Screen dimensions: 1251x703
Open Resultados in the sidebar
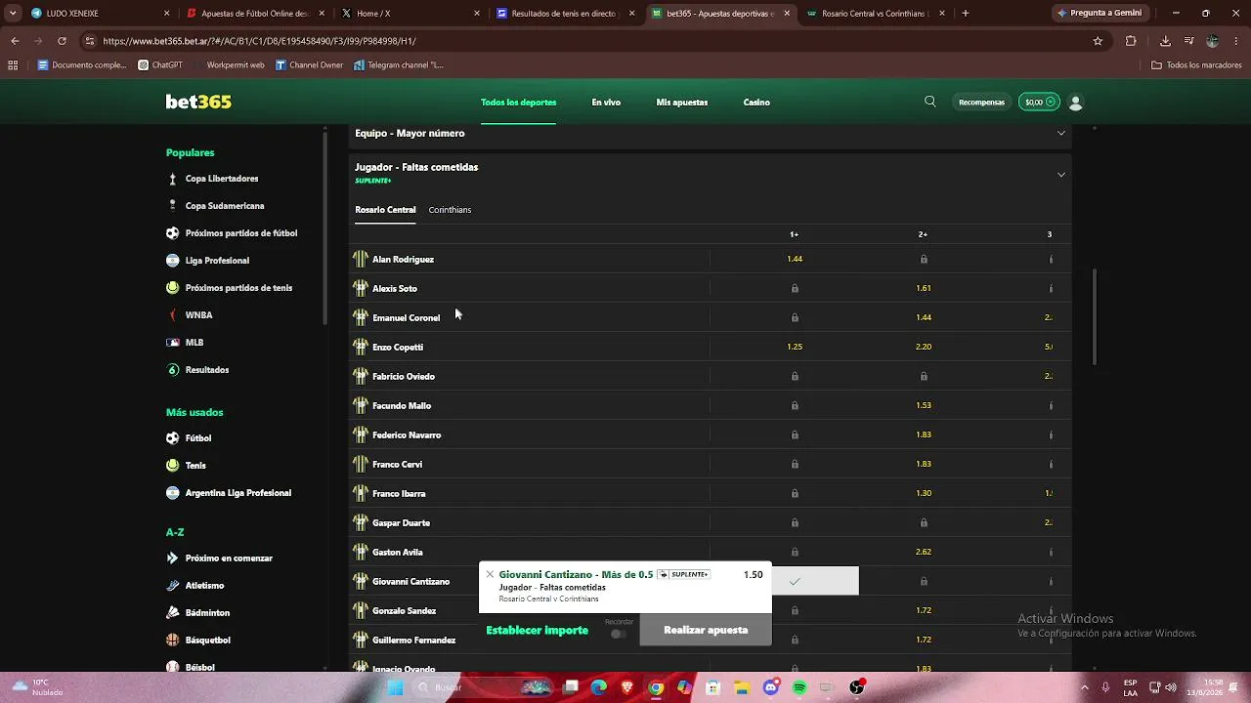coord(207,370)
